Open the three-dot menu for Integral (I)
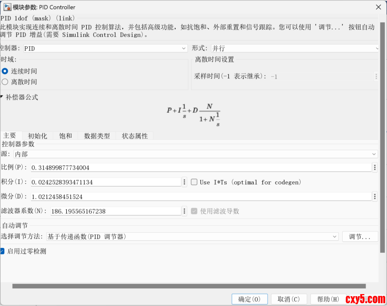 click(184, 182)
